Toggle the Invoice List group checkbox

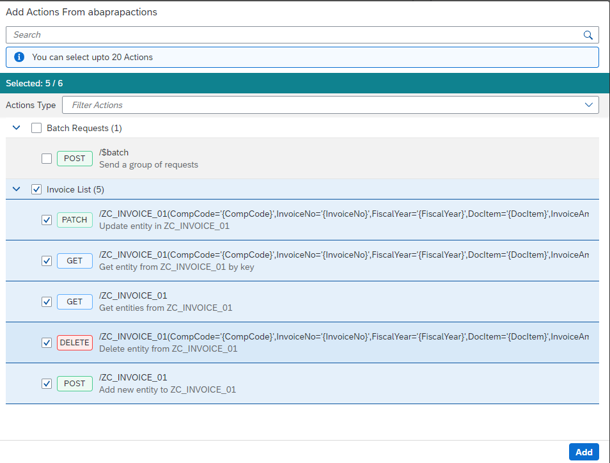click(x=36, y=189)
